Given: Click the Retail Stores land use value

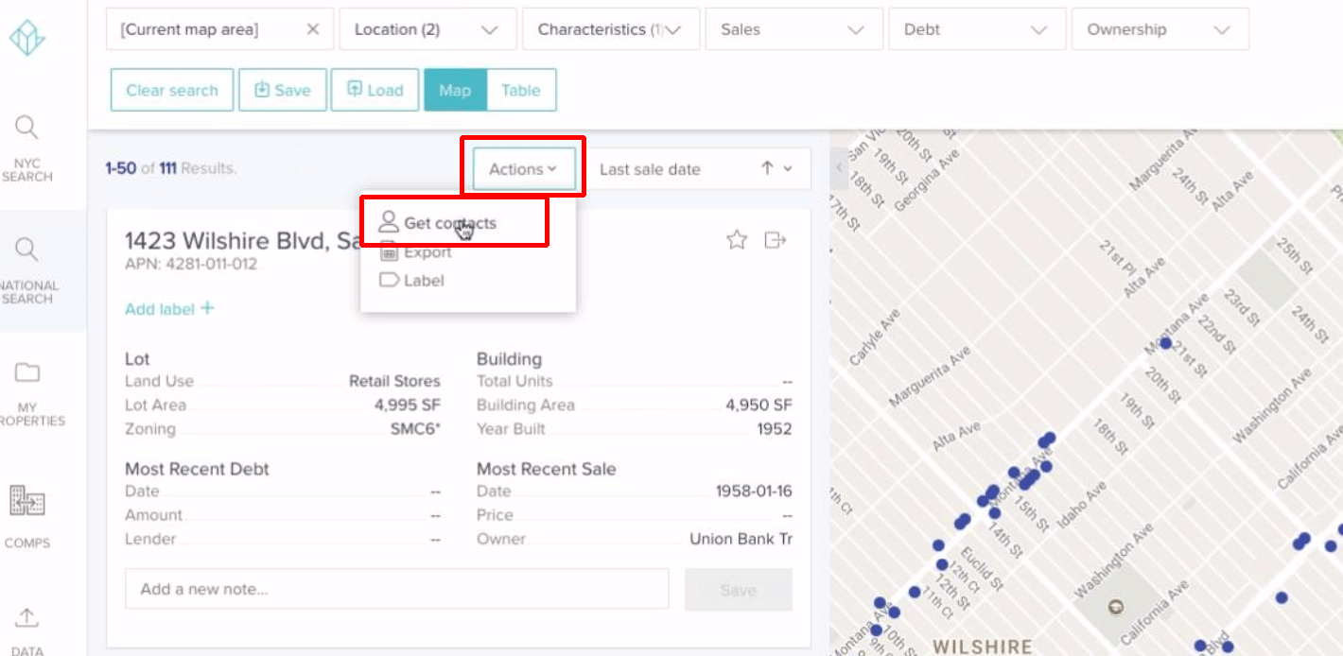Looking at the screenshot, I should pos(394,382).
